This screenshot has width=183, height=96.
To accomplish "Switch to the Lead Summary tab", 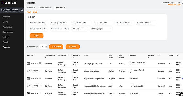I will click(45, 8).
